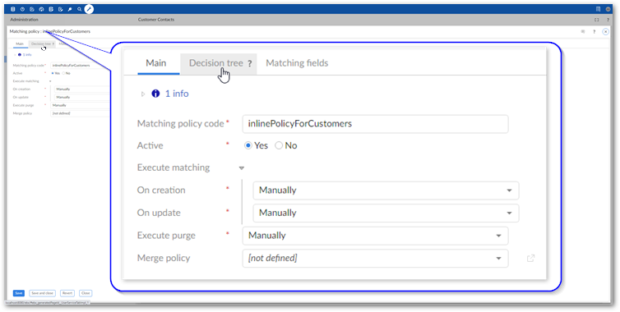Click the blue info icon by '1 info'
This screenshot has width=620, height=312.
(155, 94)
